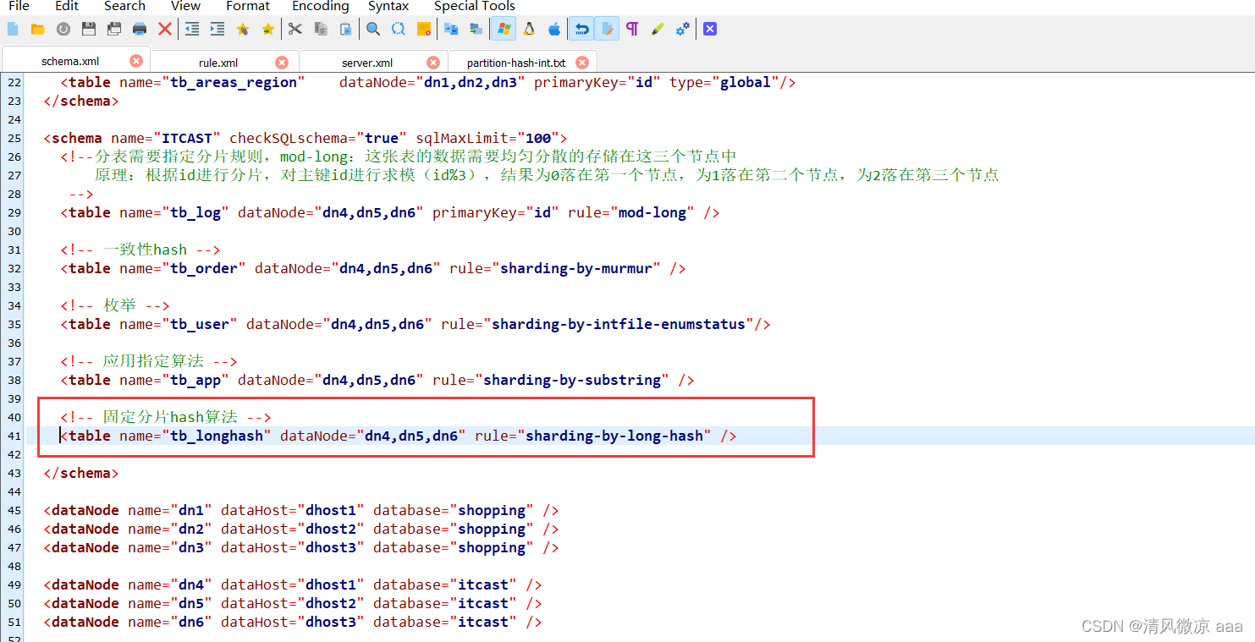Screen dimensions: 1255x642
Task: Click the Indent lines icon
Action: tap(217, 30)
